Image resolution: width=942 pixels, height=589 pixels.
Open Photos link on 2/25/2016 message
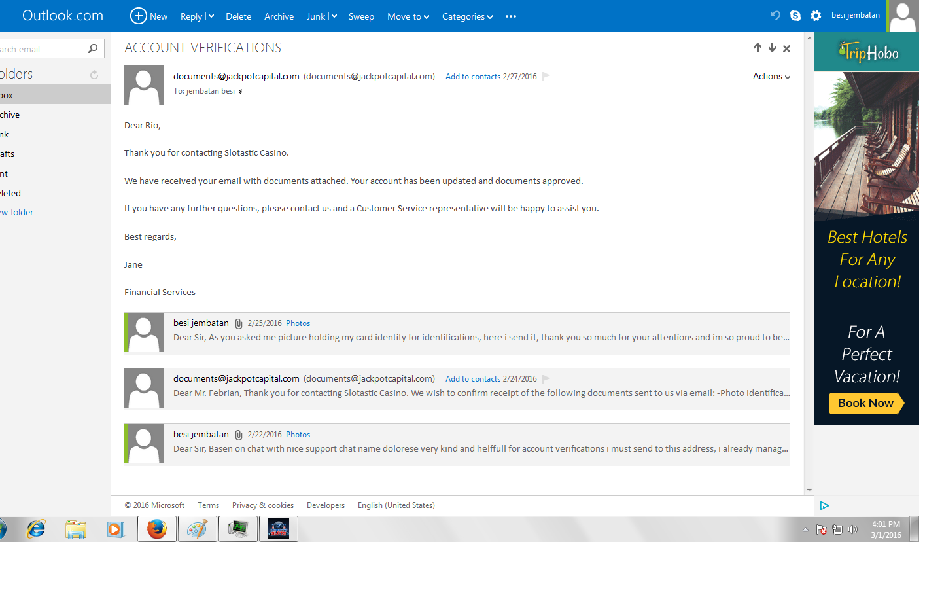298,323
